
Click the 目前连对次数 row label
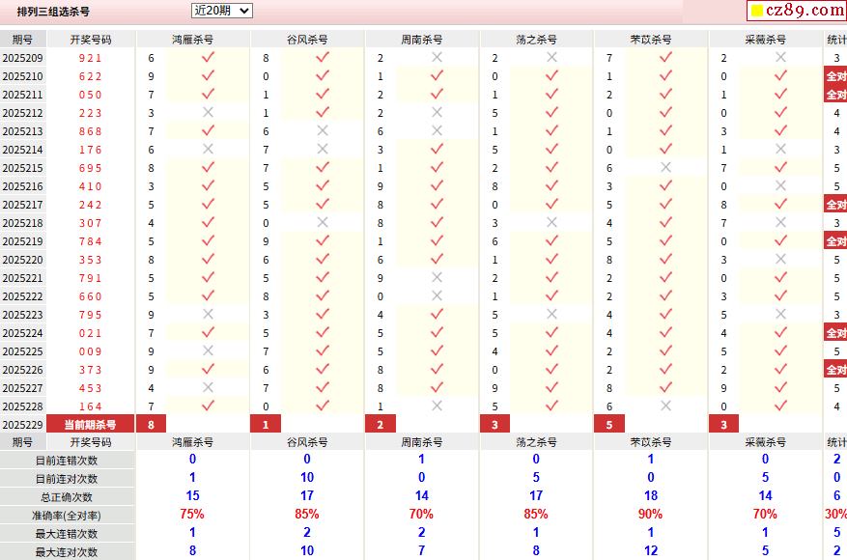(x=67, y=479)
